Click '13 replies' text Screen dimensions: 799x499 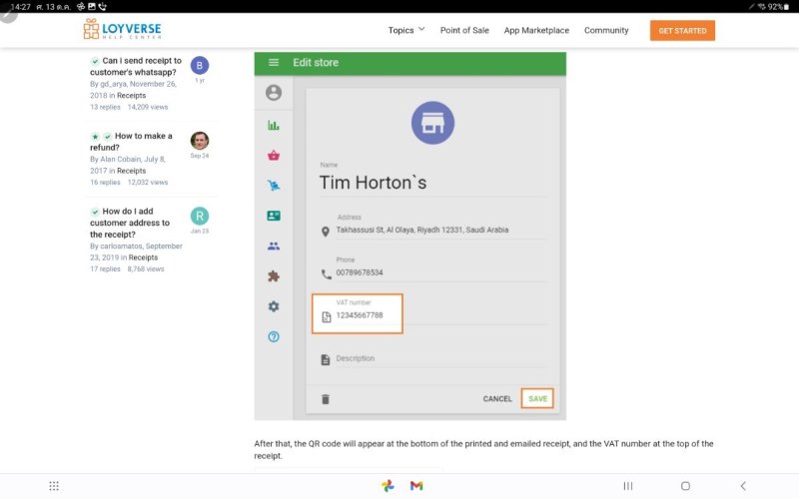coord(105,107)
